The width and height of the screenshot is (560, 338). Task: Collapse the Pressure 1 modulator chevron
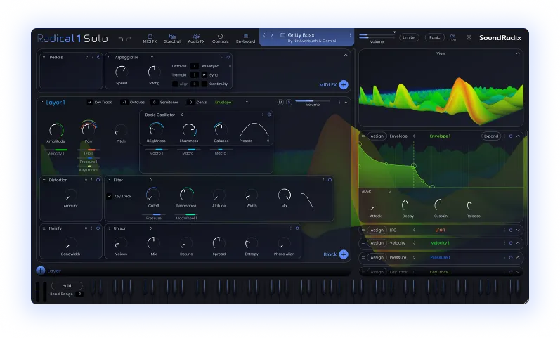(x=518, y=258)
